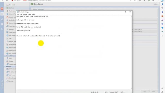Image resolution: width=165 pixels, height=93 pixels.
Task: Click the line 'Kerio Firewall is now installed'
Action: (x=29, y=27)
